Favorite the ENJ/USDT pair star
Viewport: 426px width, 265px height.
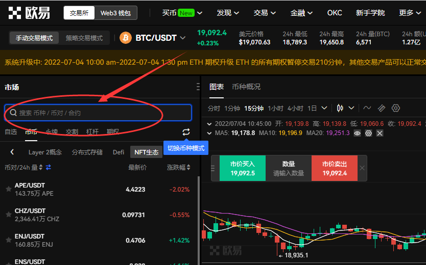tap(9, 240)
